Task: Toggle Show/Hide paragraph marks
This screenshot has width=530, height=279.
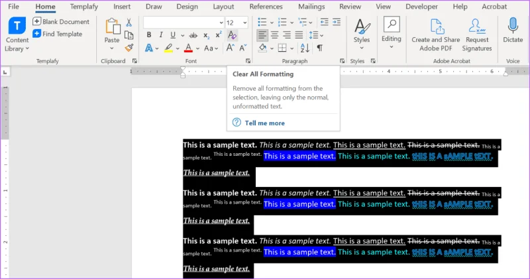Action: coord(319,48)
